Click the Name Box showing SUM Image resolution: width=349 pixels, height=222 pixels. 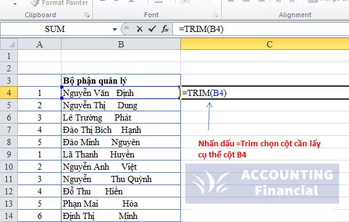(x=55, y=29)
